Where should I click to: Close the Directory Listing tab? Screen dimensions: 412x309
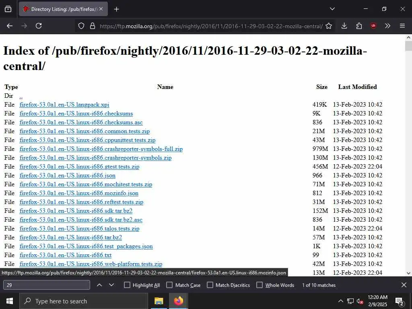point(101,9)
